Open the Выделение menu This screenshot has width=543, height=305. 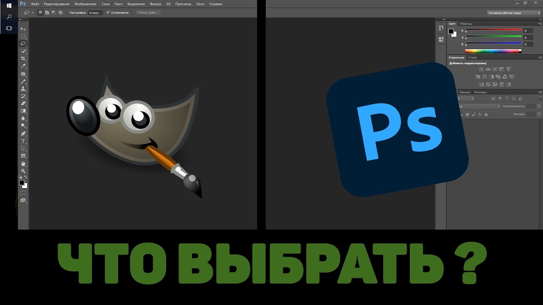click(x=136, y=4)
